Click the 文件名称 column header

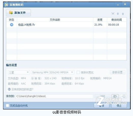tap(55, 20)
